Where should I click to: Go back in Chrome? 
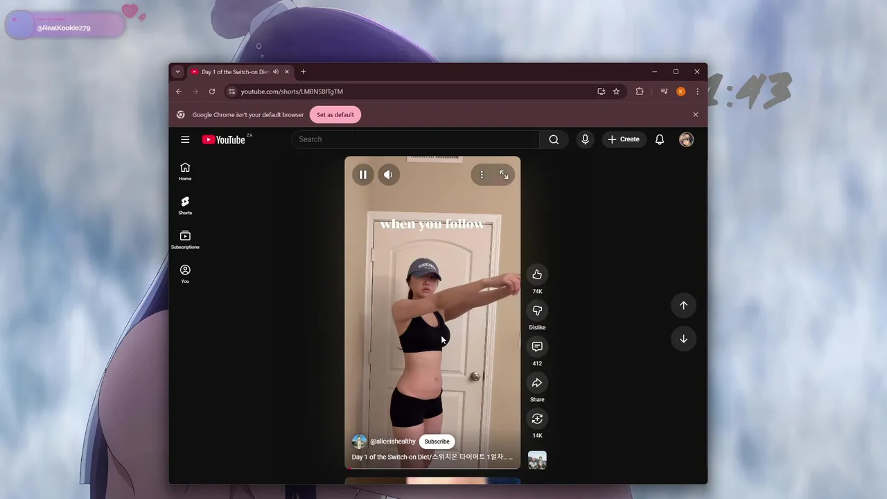tap(179, 91)
